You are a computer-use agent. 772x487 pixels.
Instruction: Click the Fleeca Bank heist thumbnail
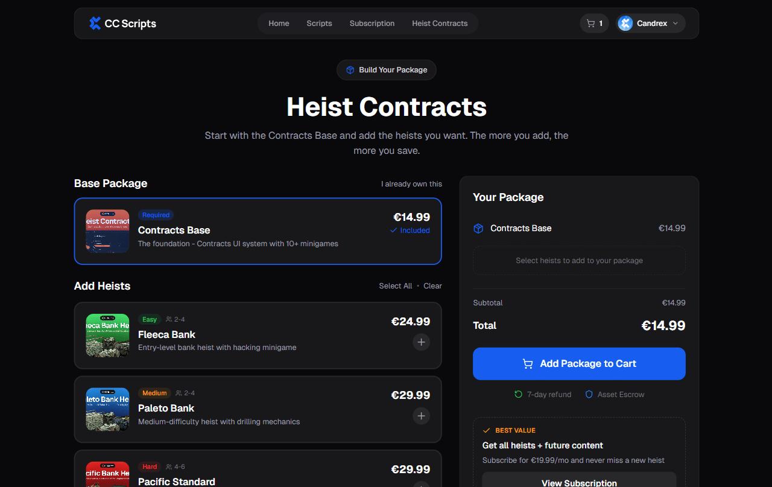[107, 336]
